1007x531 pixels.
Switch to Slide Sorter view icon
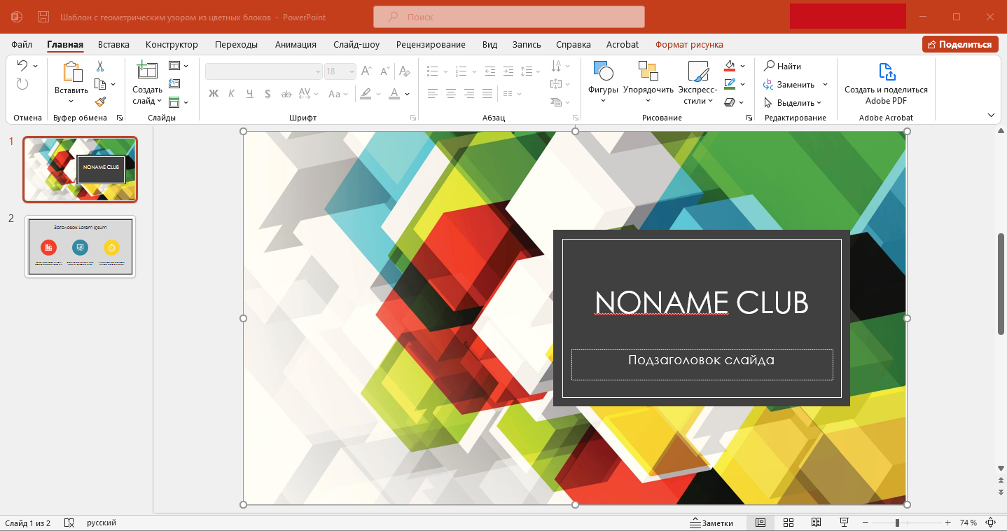(788, 523)
